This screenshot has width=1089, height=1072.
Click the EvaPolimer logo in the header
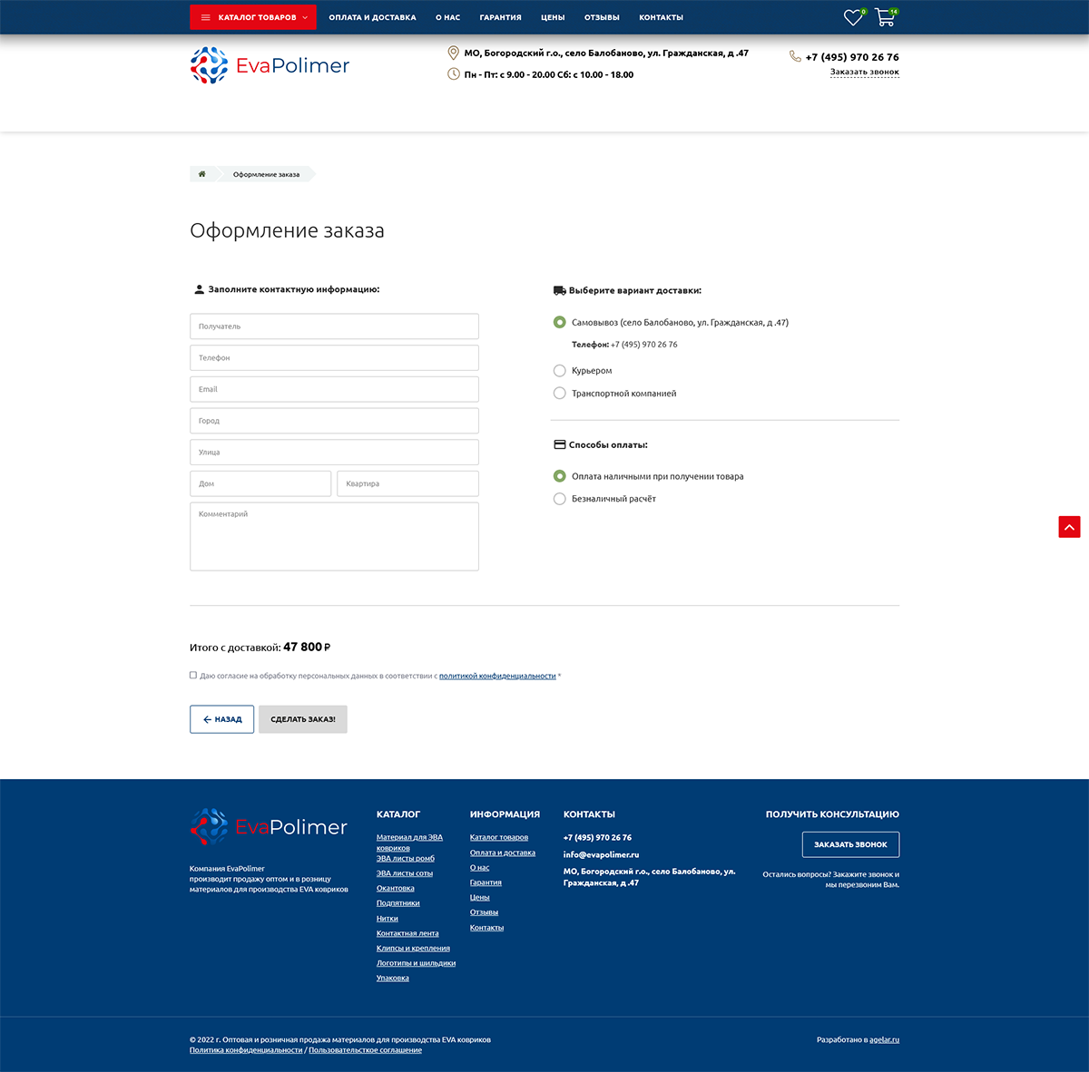click(270, 65)
